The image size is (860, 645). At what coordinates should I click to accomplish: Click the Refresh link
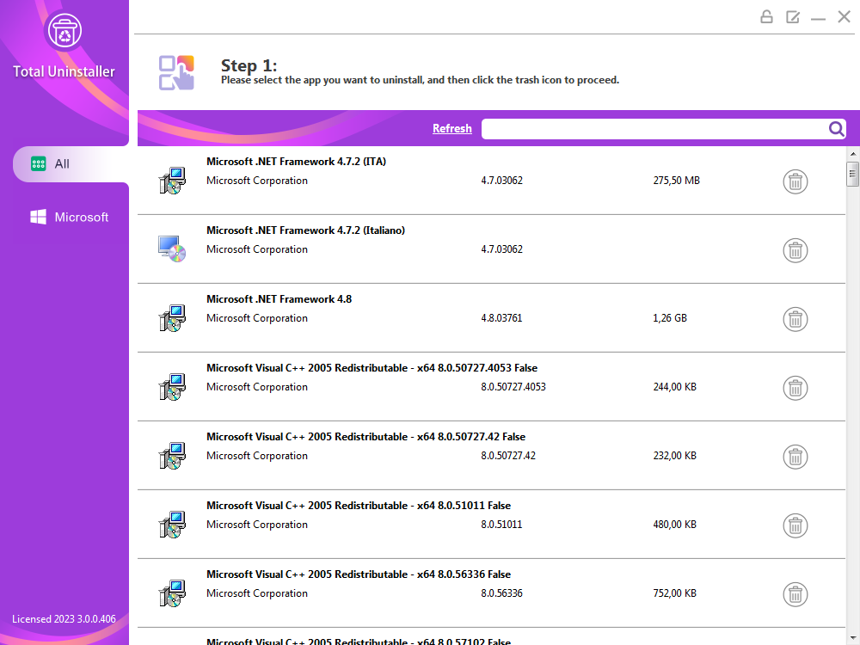coord(452,128)
